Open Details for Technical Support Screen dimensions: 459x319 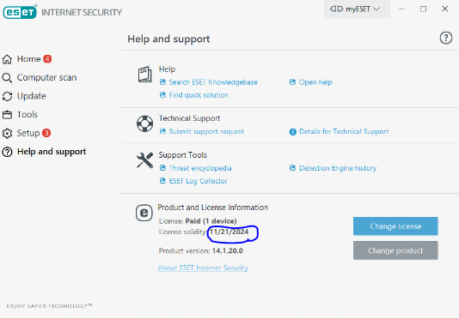[344, 131]
